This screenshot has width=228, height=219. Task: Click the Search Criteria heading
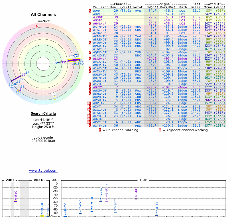pos(43,114)
